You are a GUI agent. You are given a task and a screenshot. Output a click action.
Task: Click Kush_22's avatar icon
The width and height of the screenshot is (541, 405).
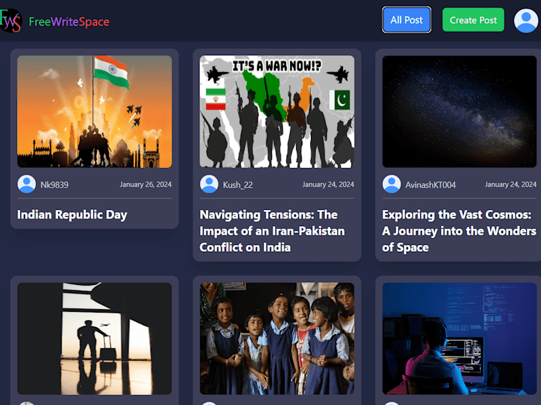209,184
